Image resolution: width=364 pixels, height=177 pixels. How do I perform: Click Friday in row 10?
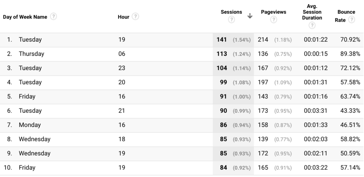pyautogui.click(x=27, y=168)
